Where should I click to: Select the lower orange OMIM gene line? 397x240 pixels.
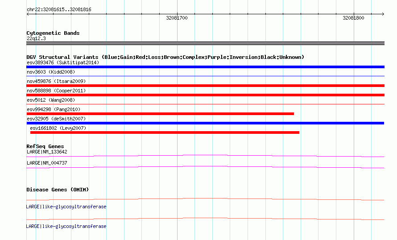pyautogui.click(x=205, y=219)
